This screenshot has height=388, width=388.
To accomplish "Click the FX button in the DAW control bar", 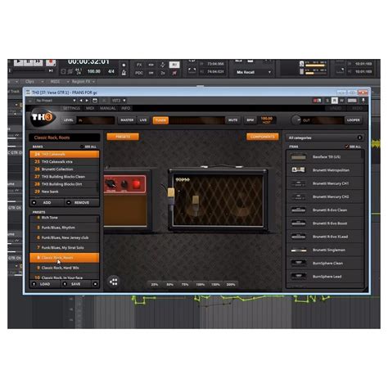I will [x=139, y=65].
